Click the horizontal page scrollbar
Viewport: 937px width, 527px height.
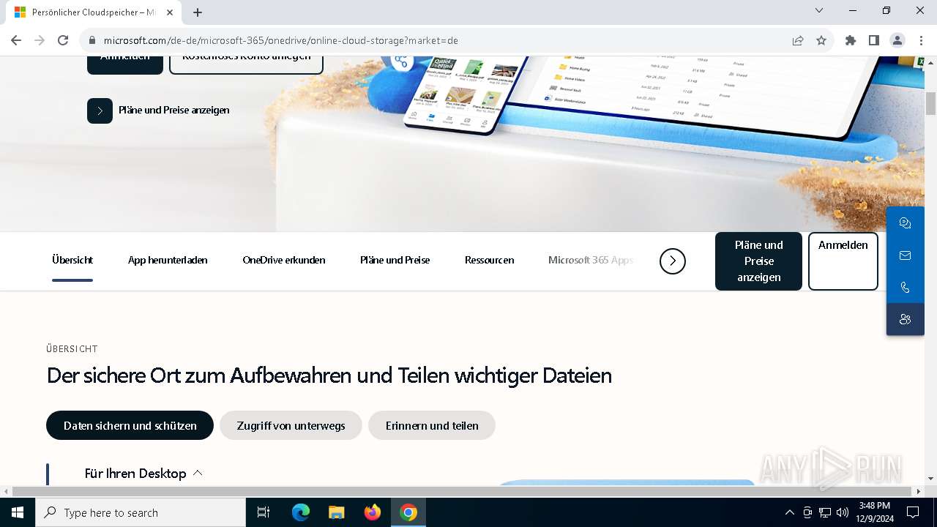462,491
